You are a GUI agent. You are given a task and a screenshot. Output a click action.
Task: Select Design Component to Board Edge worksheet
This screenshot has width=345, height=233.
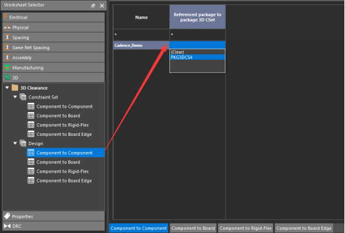tap(64, 181)
